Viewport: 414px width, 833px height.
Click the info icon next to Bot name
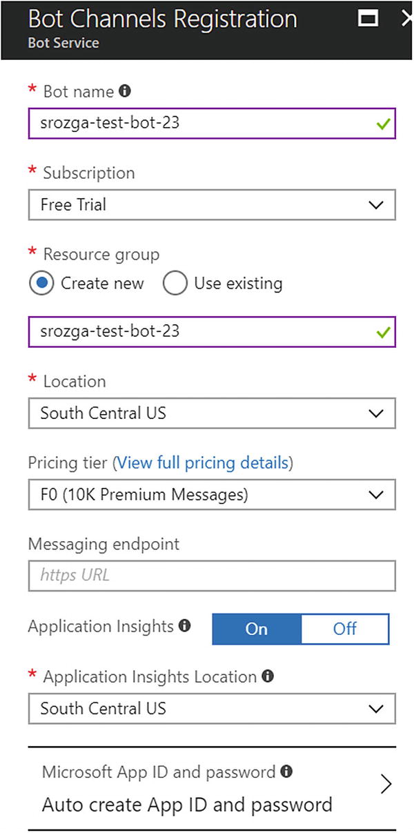pos(125,90)
